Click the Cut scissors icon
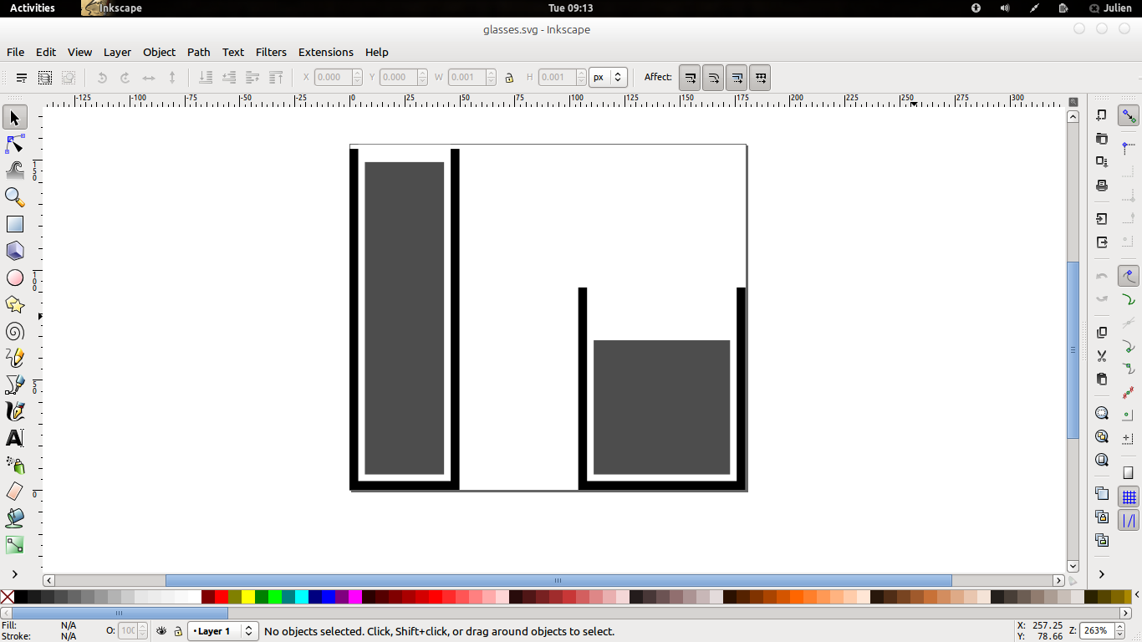The width and height of the screenshot is (1142, 642). coord(1102,356)
